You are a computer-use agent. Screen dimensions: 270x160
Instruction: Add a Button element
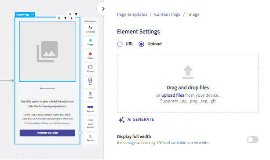pyautogui.click(x=90, y=109)
